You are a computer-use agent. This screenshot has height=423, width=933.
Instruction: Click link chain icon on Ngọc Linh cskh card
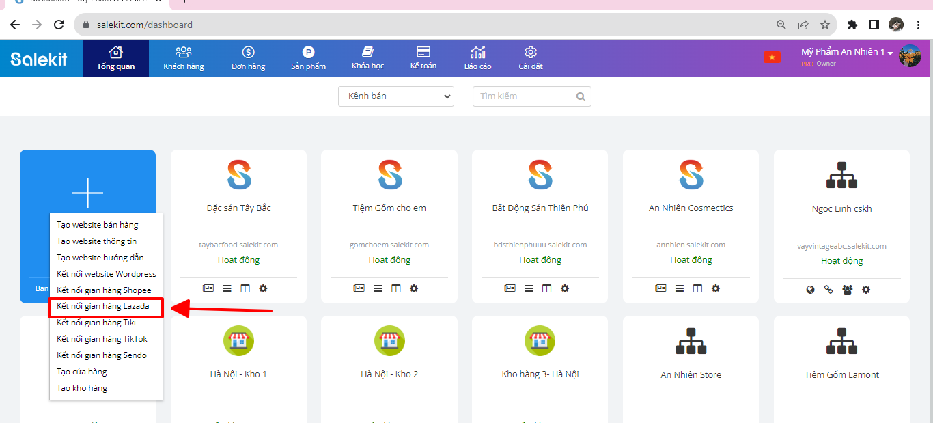coord(829,290)
